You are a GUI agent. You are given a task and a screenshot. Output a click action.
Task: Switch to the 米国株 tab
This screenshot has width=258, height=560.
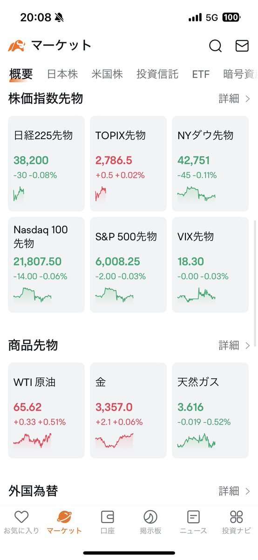(x=107, y=74)
